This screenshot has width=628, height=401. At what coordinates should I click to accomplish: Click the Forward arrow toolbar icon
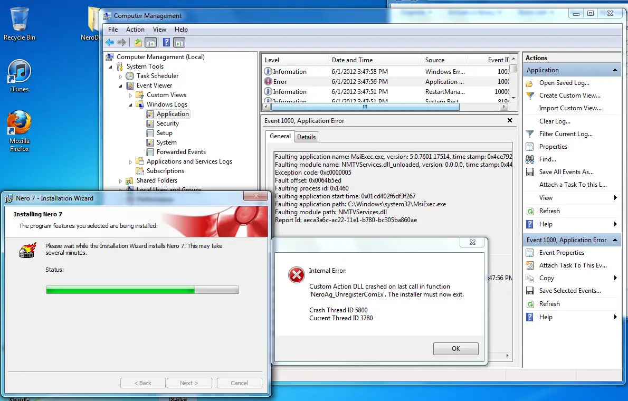(x=122, y=42)
